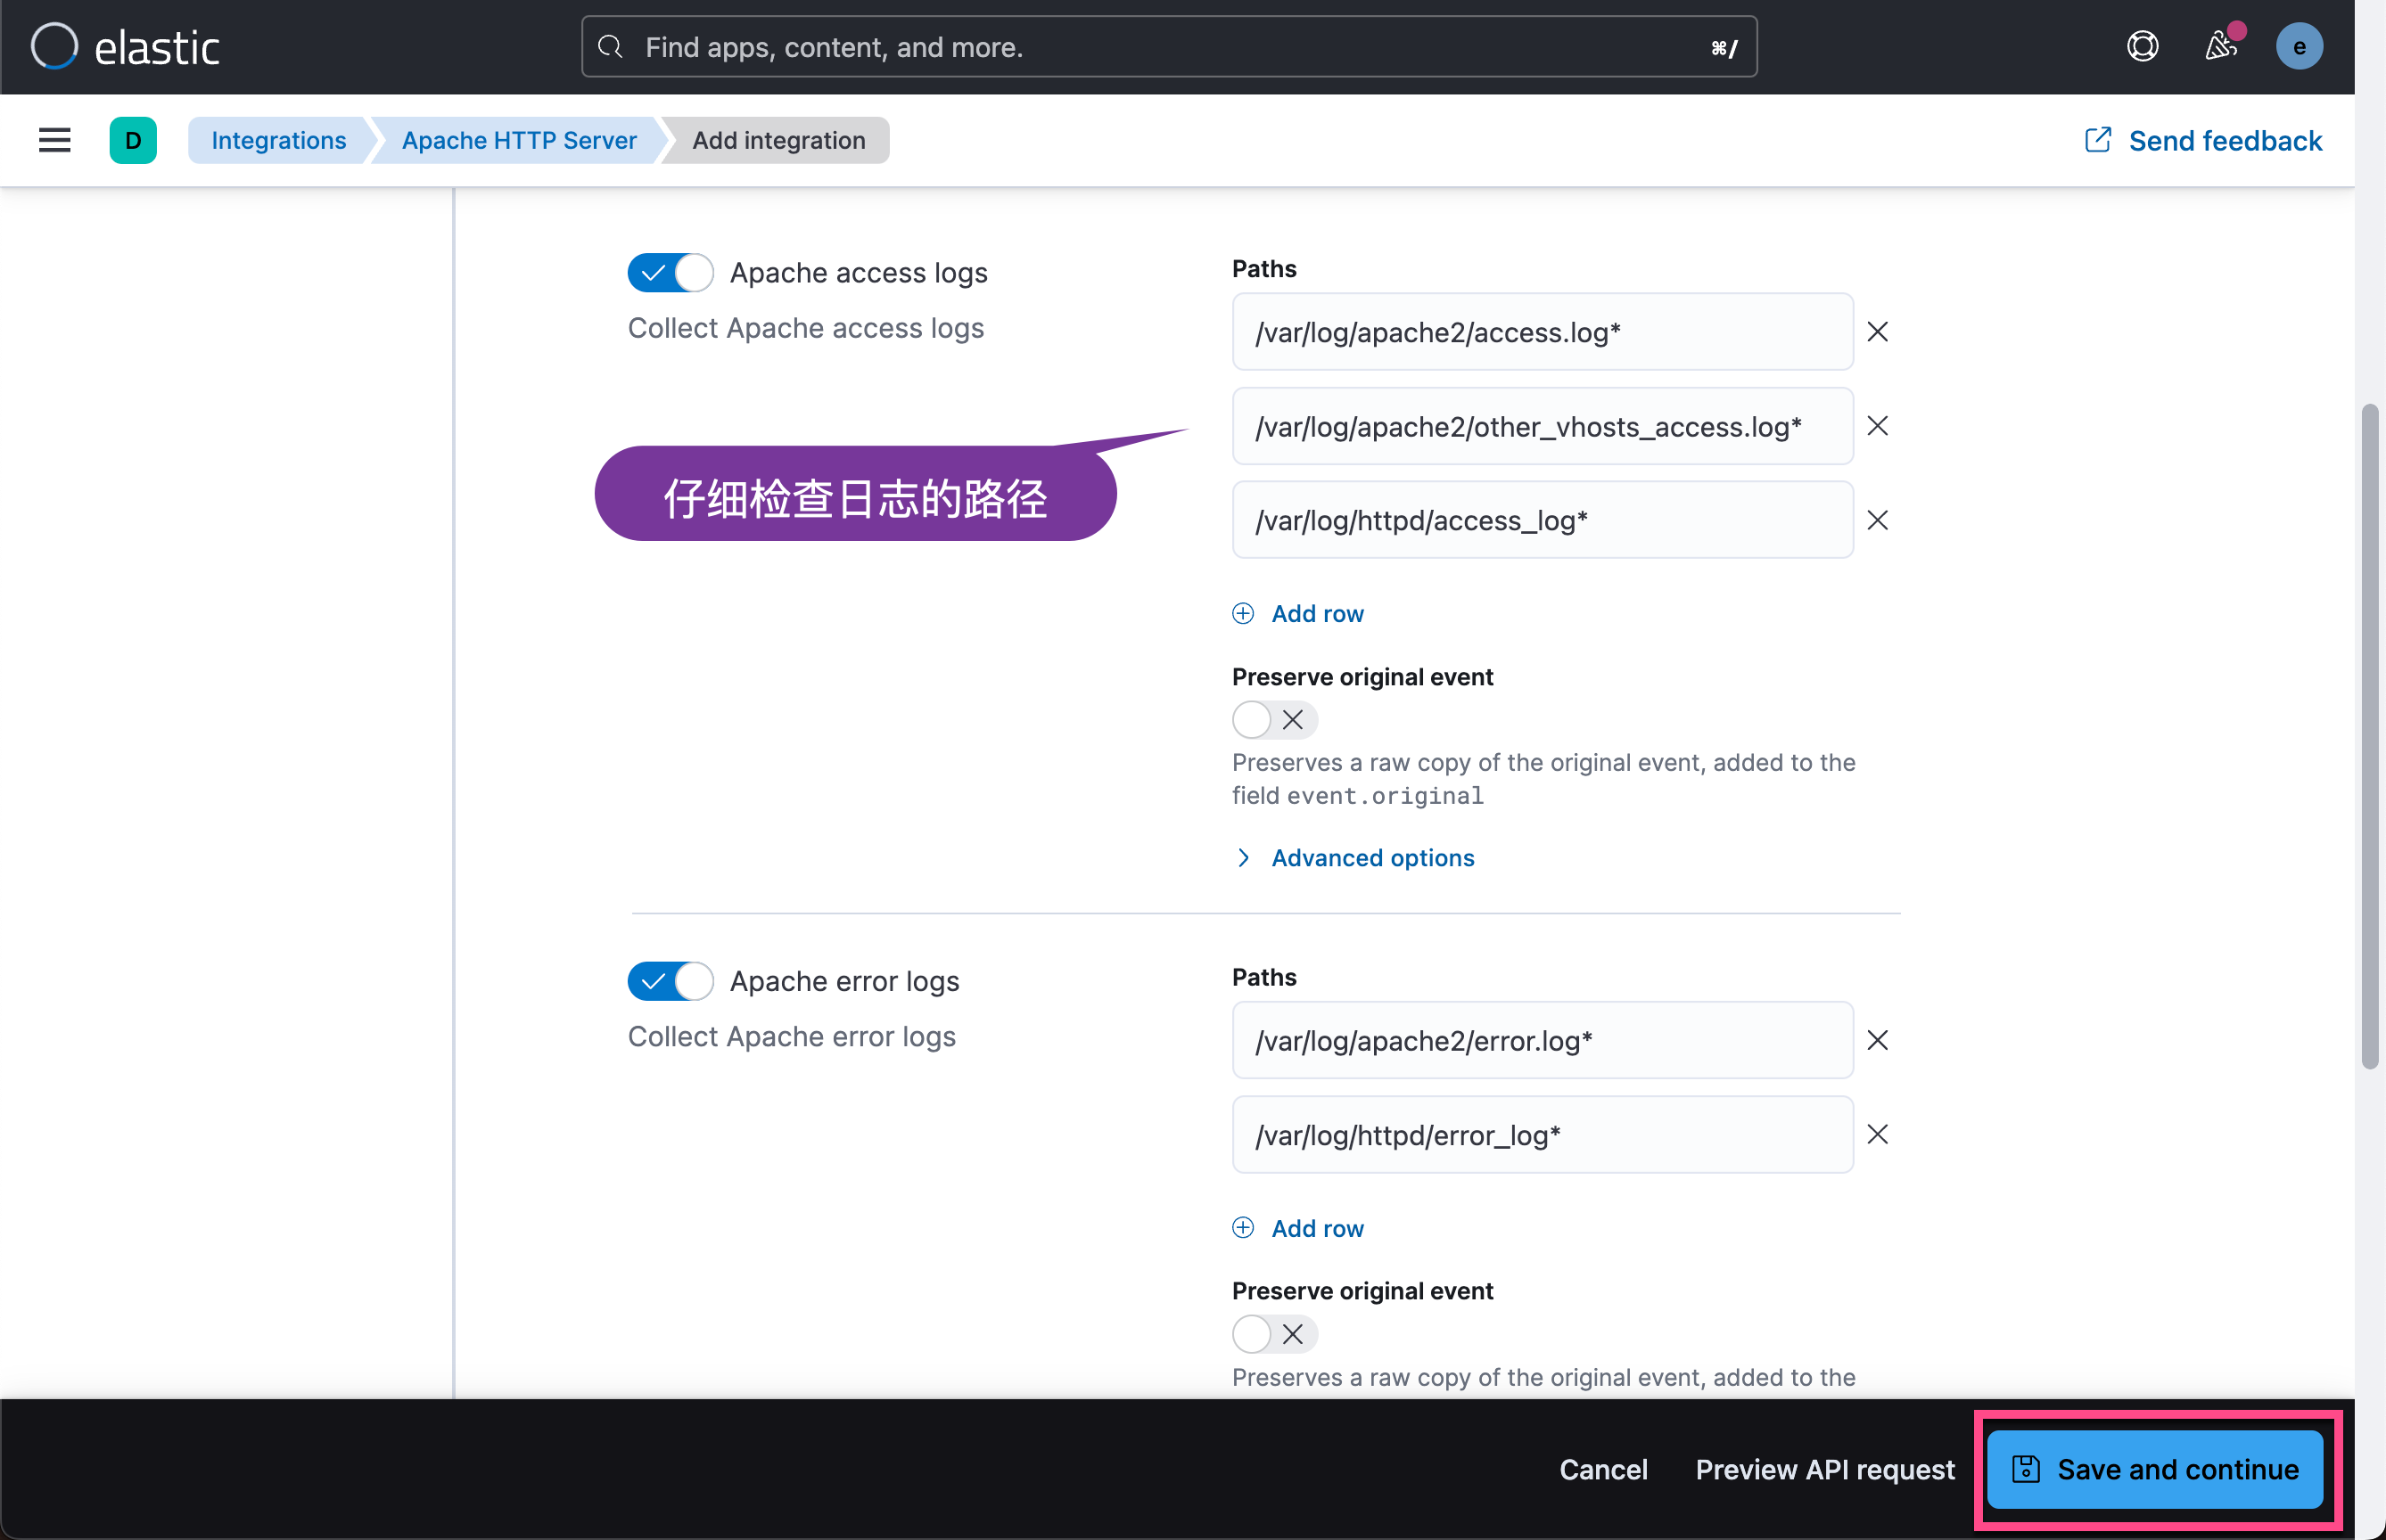
Task: Expand Advanced options for access logs
Action: point(1370,858)
